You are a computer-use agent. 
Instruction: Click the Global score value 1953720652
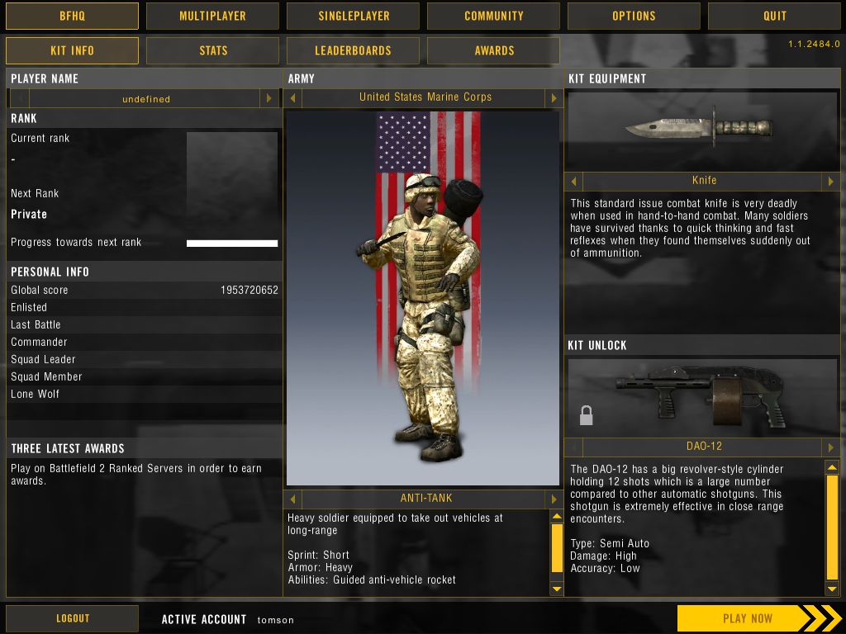(250, 290)
